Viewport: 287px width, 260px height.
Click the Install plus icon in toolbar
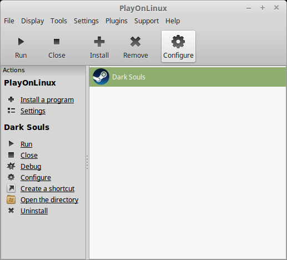click(99, 42)
